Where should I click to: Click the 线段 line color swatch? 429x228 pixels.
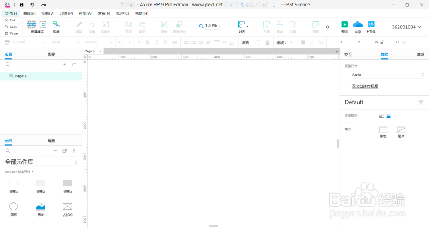pyautogui.click(x=303, y=42)
